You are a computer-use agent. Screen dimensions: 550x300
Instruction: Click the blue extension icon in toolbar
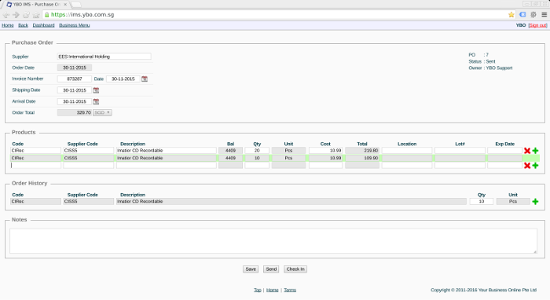[x=522, y=15]
